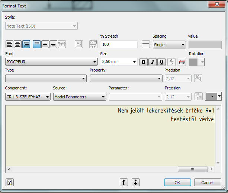Image resolution: width=228 pixels, height=193 pixels.
Task: Click text line 'Festéstől védve'
Action: tap(192, 119)
